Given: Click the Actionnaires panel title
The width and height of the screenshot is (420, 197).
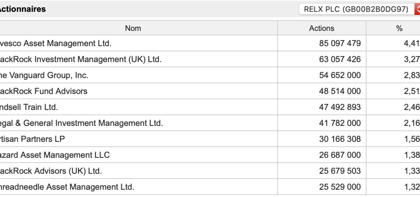Looking at the screenshot, I should (22, 9).
